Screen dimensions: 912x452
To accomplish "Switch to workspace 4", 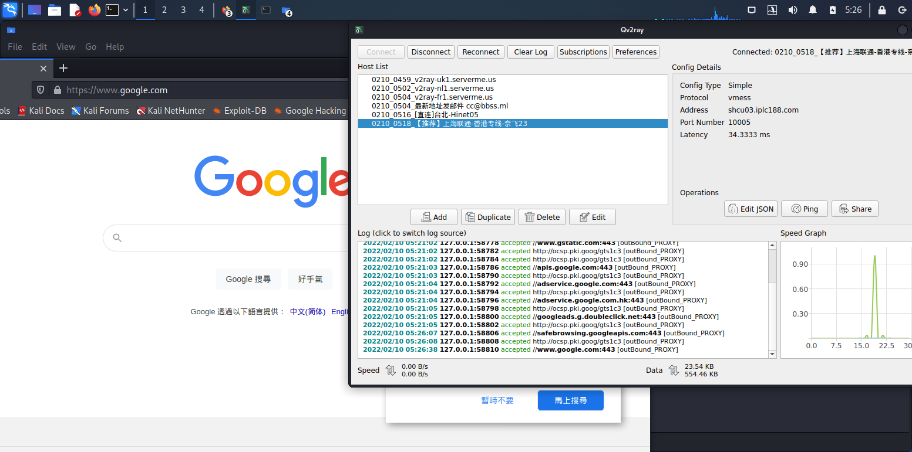I will (202, 10).
